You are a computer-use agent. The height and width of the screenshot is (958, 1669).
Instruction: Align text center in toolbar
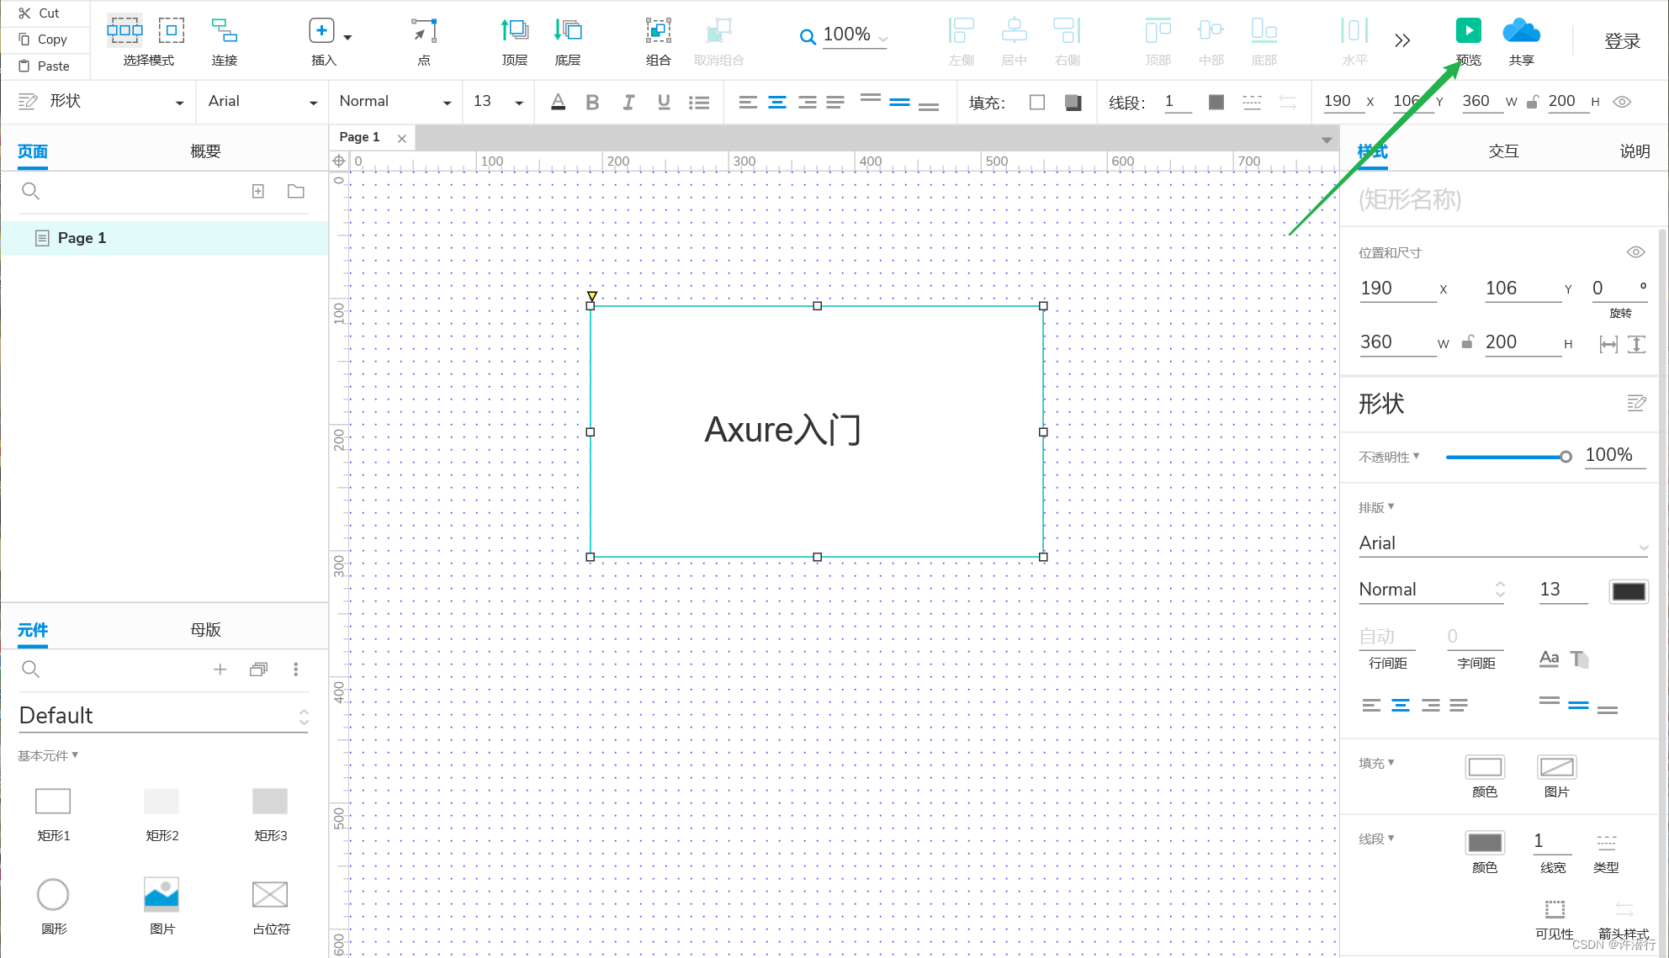[777, 102]
